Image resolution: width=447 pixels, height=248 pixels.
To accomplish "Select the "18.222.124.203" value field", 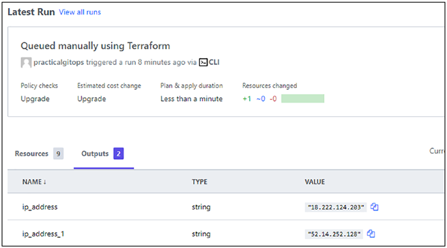I will point(336,207).
